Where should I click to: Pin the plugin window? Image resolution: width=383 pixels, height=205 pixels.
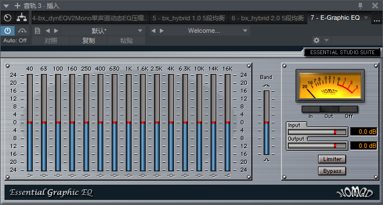click(360, 6)
